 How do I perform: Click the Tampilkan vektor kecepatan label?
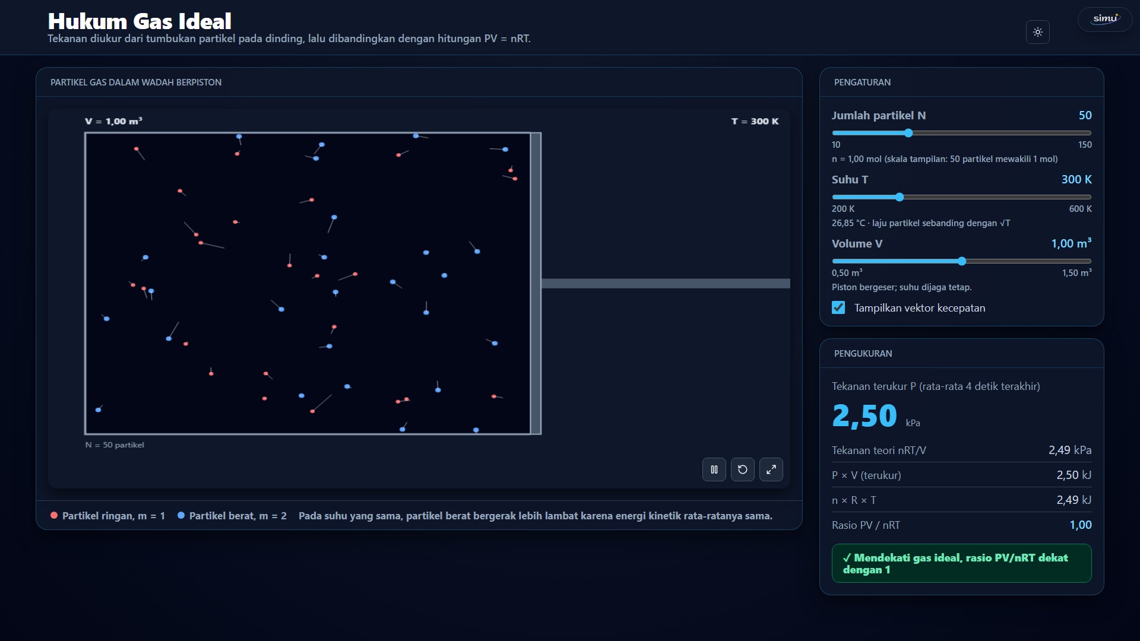(920, 307)
